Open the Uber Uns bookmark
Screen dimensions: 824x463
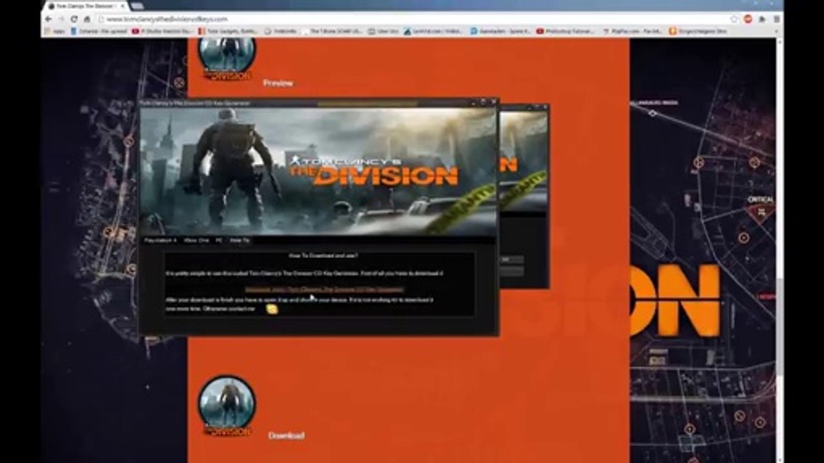[384, 31]
